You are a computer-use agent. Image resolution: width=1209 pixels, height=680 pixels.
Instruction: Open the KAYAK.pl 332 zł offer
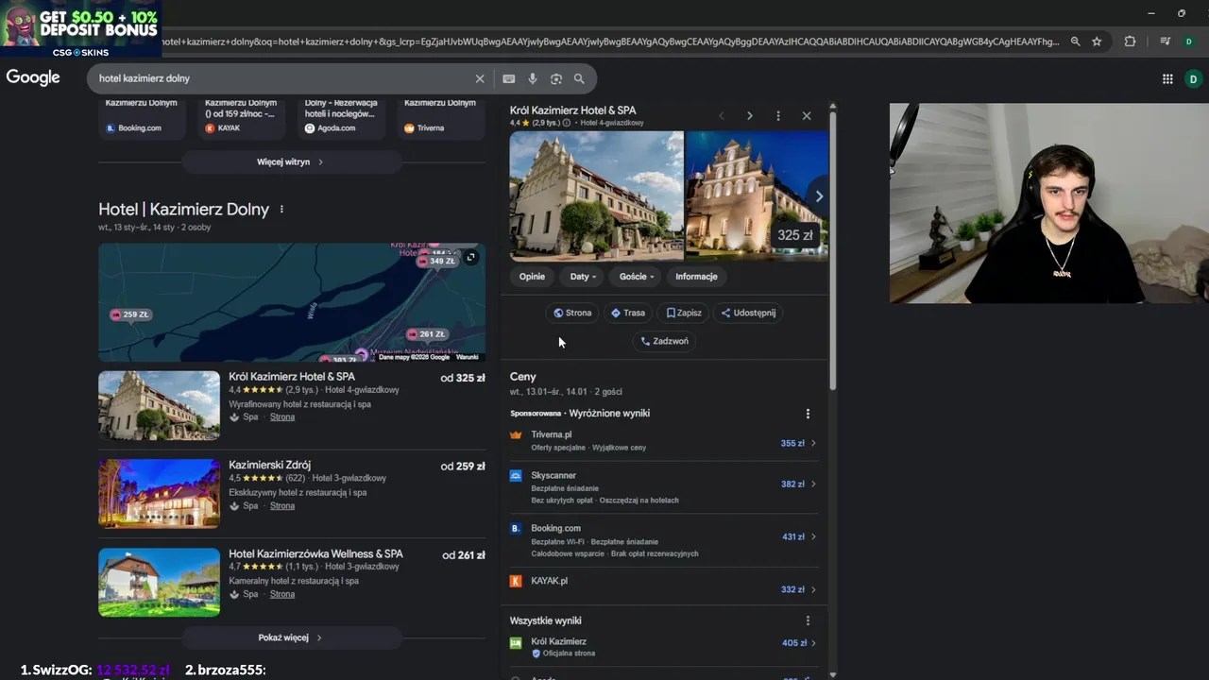664,586
